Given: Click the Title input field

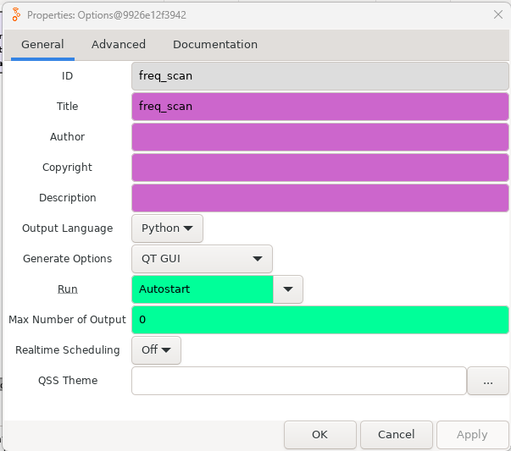Looking at the screenshot, I should point(320,107).
